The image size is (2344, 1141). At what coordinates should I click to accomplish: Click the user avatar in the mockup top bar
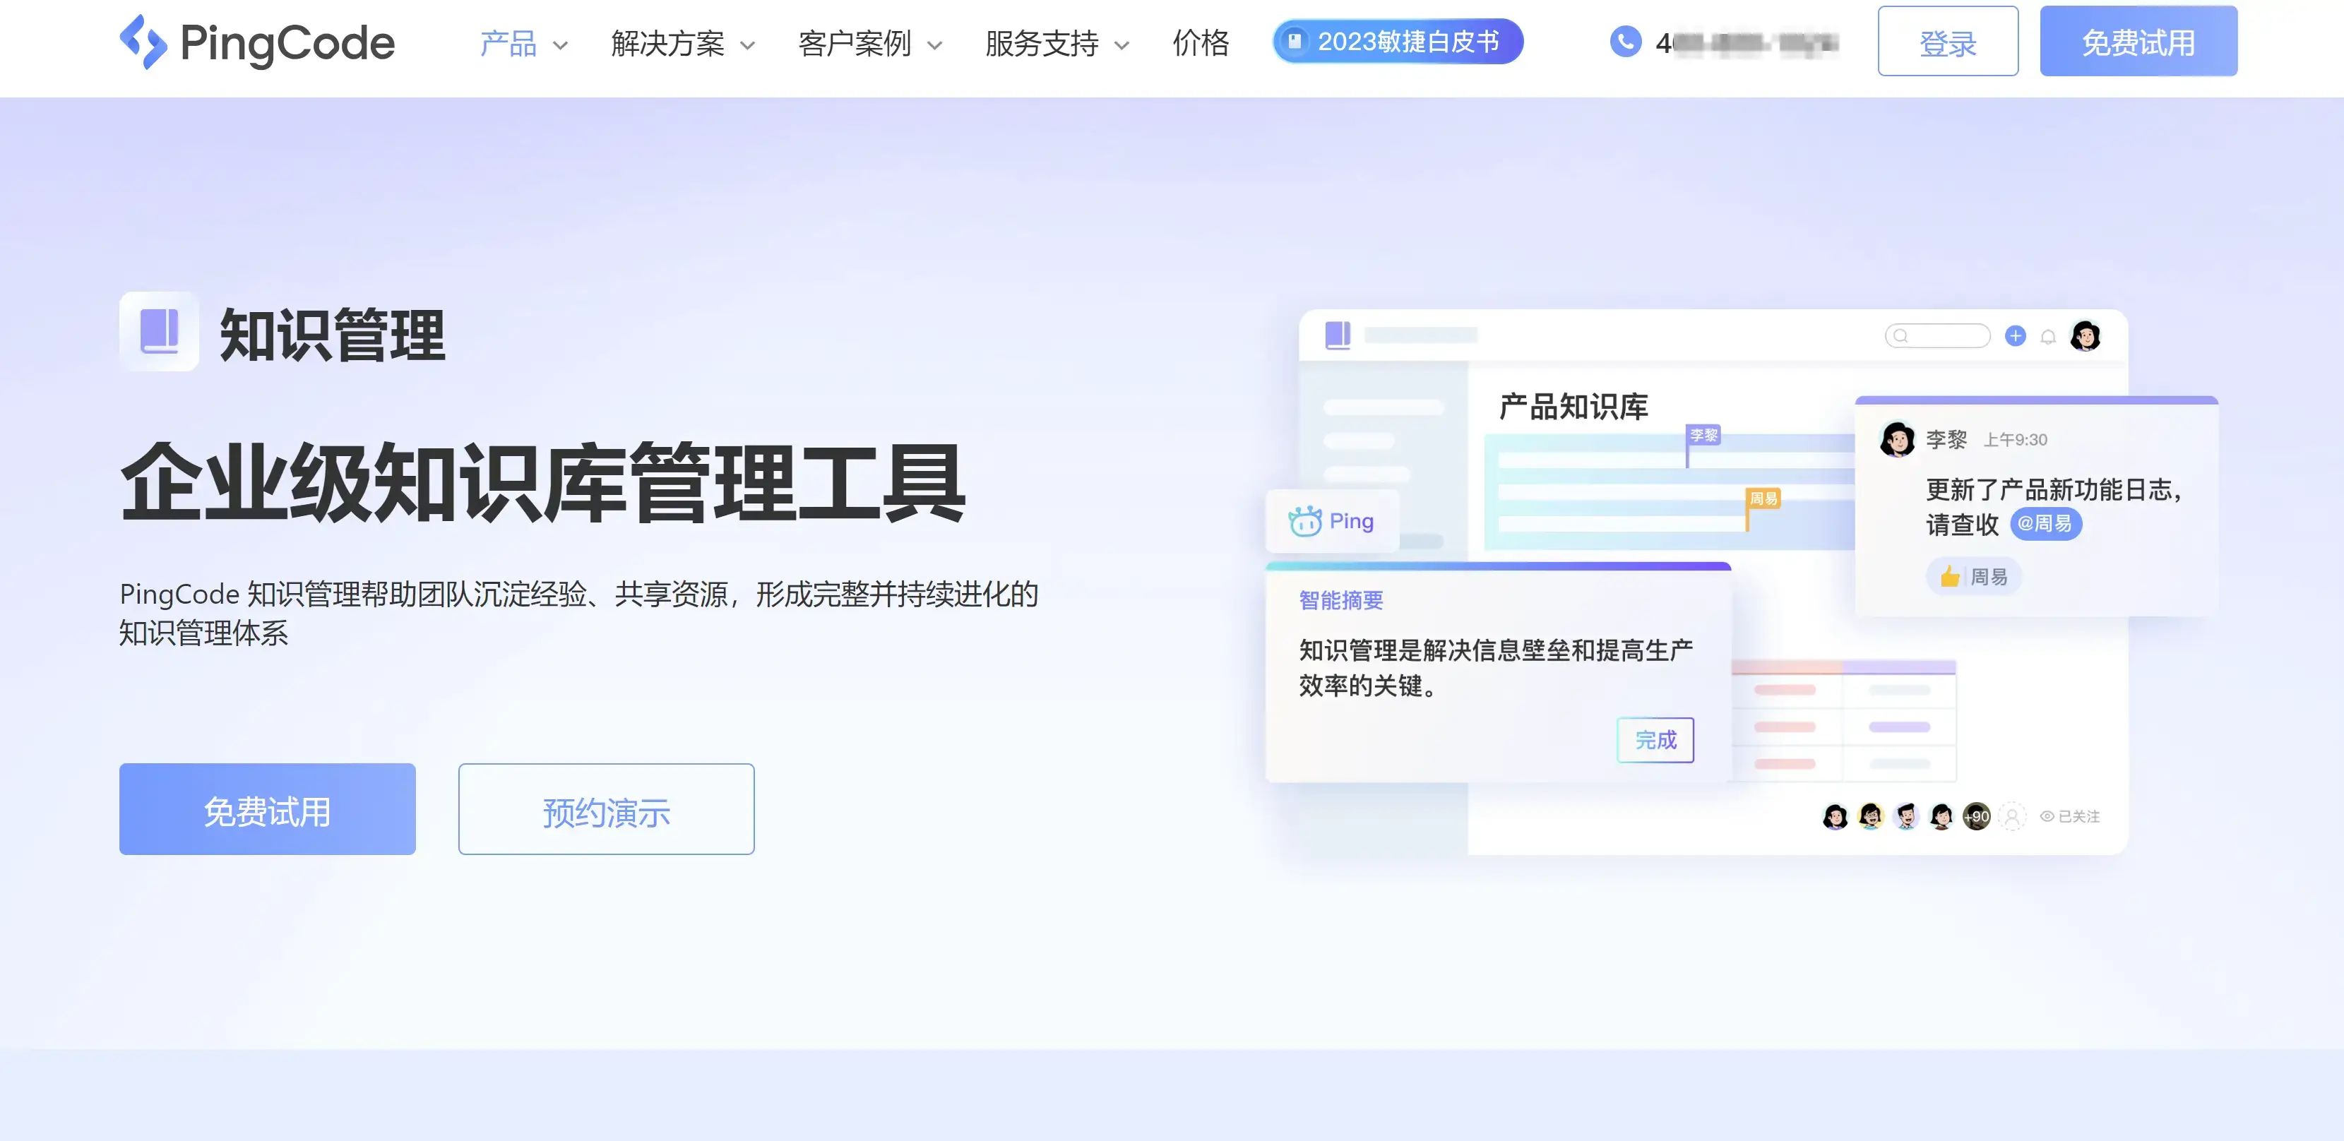(x=2088, y=336)
